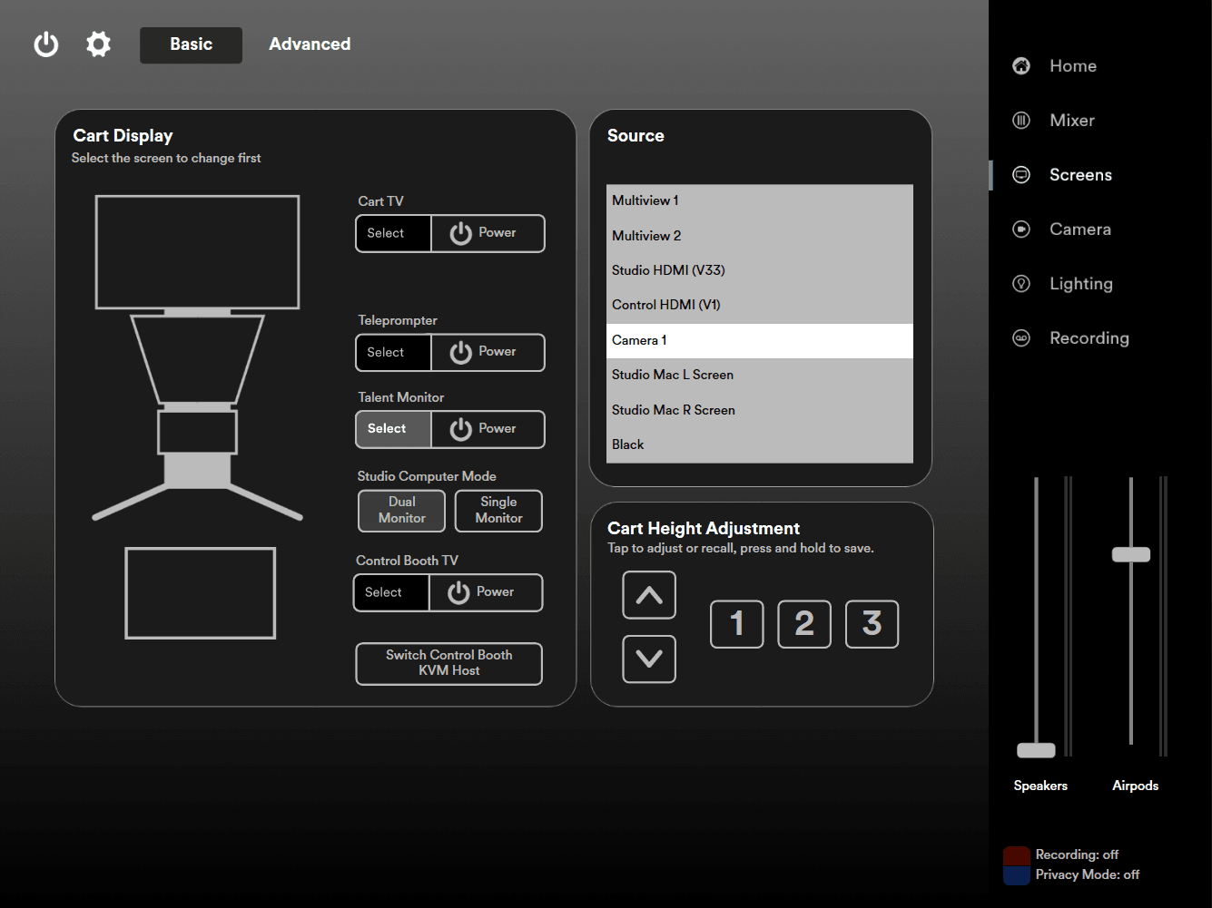Click the system power icon at top left

pos(46,44)
